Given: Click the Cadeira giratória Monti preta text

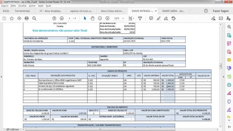Looking at the screenshot, I should [x=51, y=83].
